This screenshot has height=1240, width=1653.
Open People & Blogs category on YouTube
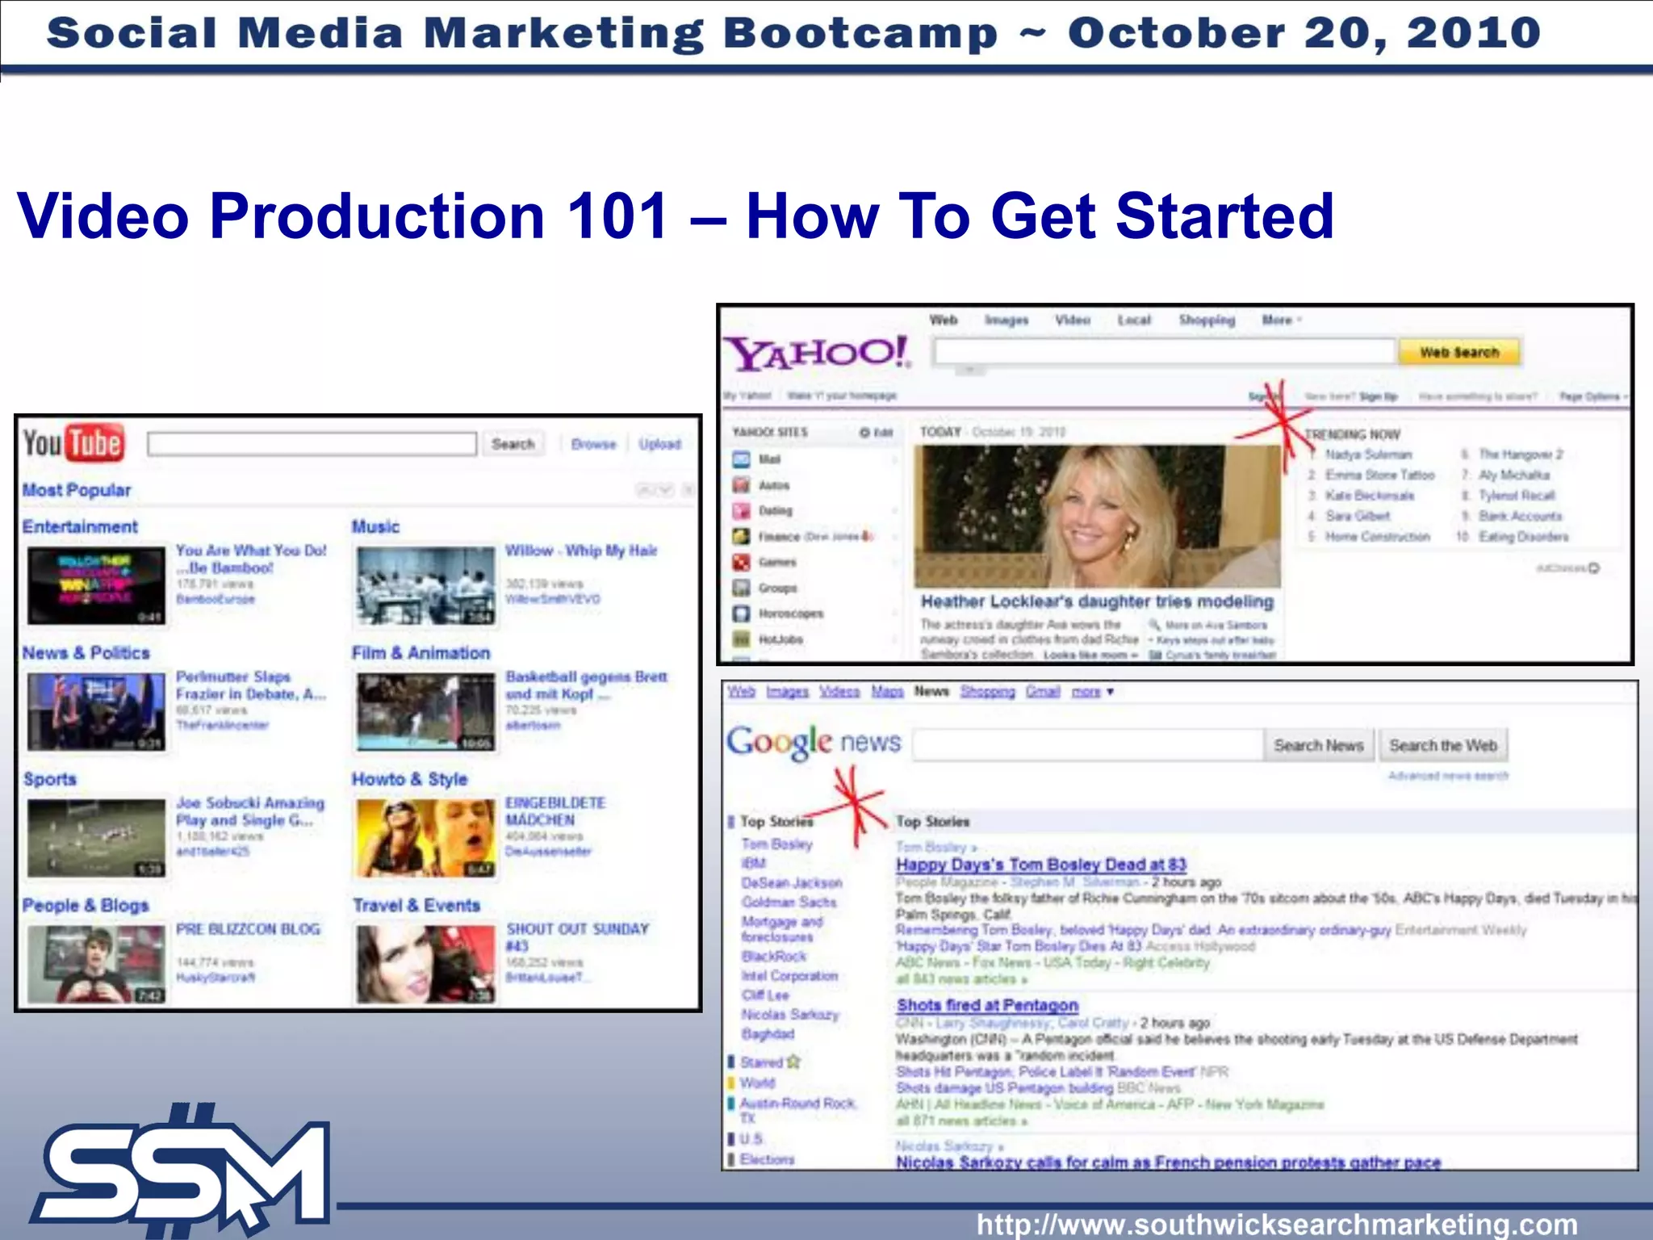tap(86, 905)
